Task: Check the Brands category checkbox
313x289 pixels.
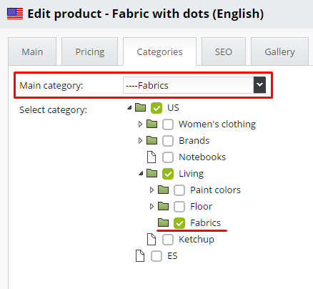Action: [x=168, y=141]
